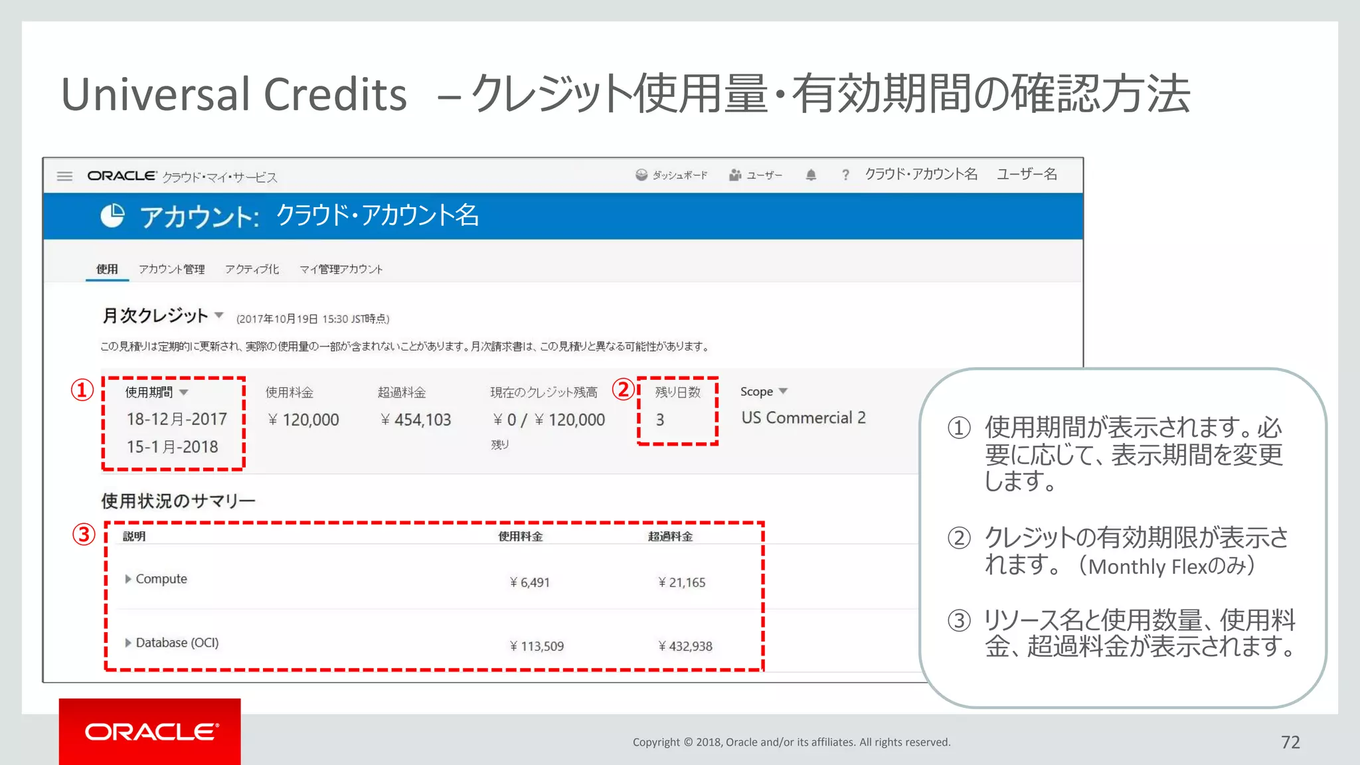Image resolution: width=1360 pixels, height=765 pixels.
Task: Click US Commercial 2 scope value
Action: point(804,418)
